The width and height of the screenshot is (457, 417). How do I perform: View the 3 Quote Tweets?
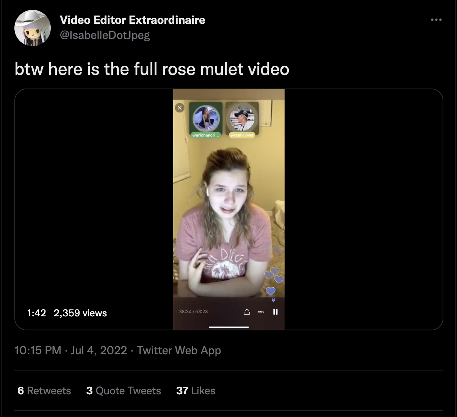coord(124,391)
